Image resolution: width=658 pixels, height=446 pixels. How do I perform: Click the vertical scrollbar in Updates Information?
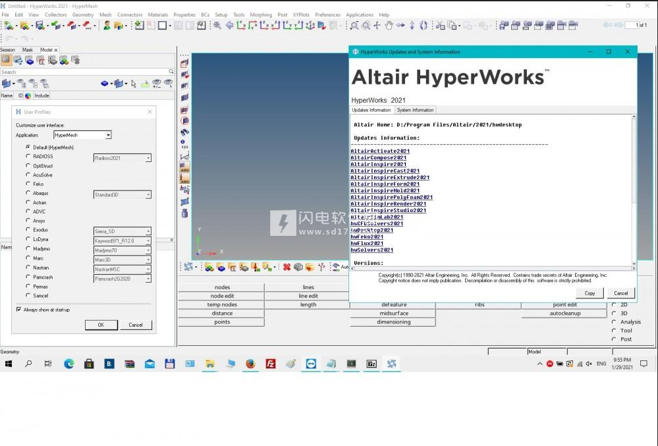click(x=634, y=190)
